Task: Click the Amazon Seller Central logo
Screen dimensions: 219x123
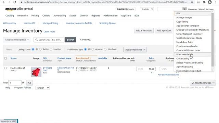Action: pyautogui.click(x=19, y=9)
